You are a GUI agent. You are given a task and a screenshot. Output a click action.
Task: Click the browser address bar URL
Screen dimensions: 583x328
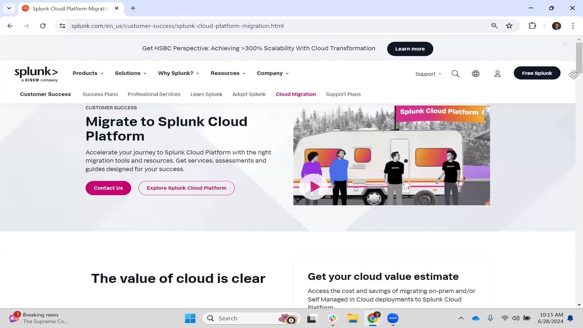pos(178,26)
